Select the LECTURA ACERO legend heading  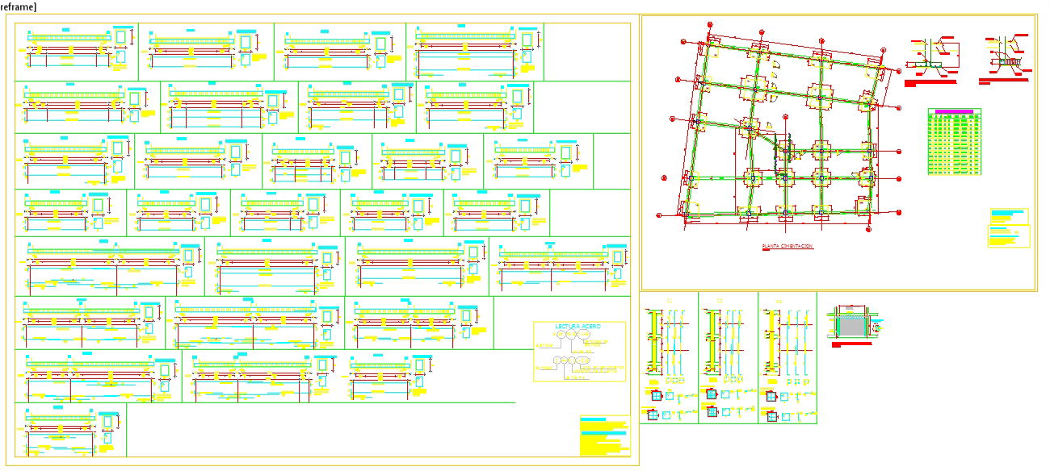578,327
